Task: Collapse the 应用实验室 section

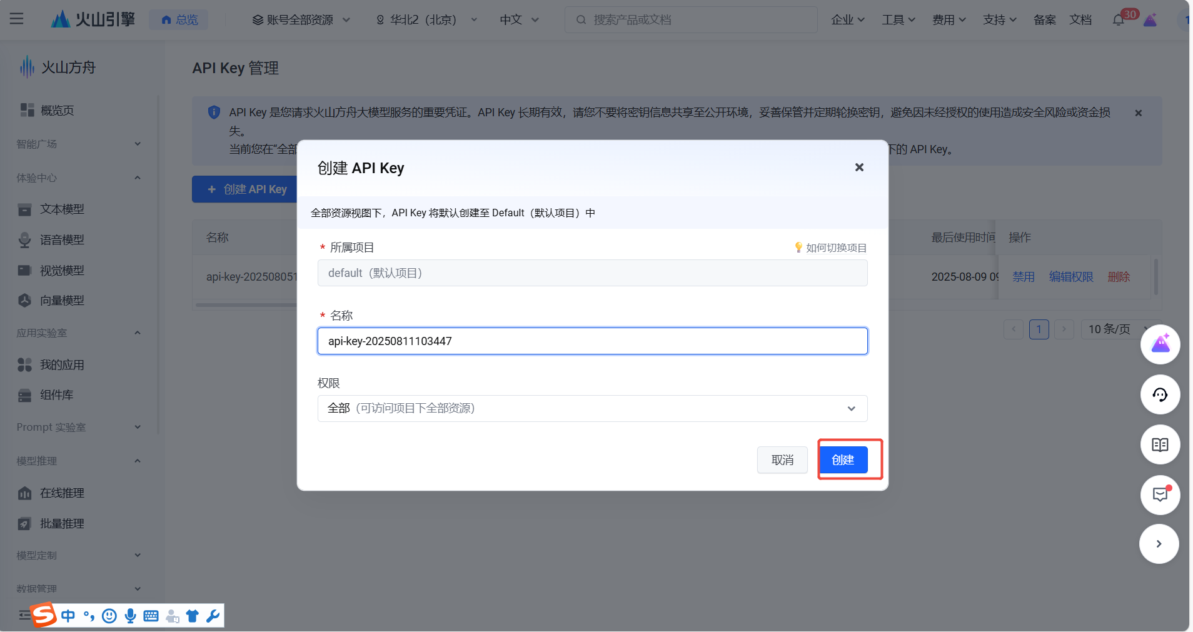Action: click(79, 333)
